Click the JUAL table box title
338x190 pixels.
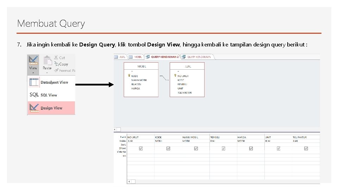pos(188,66)
